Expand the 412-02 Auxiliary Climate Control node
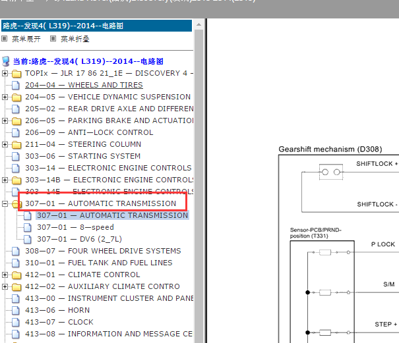The width and height of the screenshot is (399, 343). pyautogui.click(x=5, y=286)
